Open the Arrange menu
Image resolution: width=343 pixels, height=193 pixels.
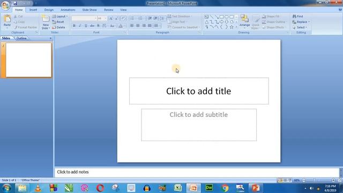coord(244,21)
